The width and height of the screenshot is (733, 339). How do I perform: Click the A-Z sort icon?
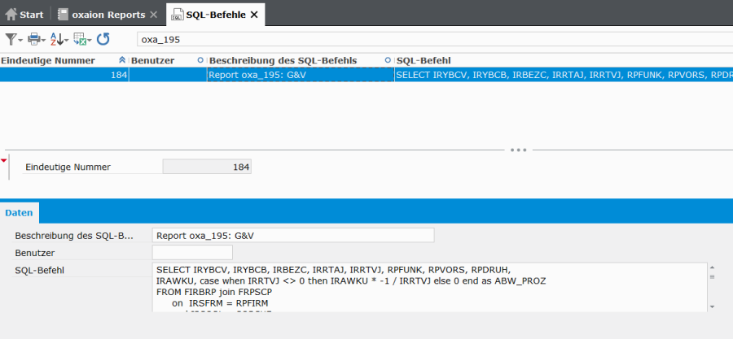(56, 39)
